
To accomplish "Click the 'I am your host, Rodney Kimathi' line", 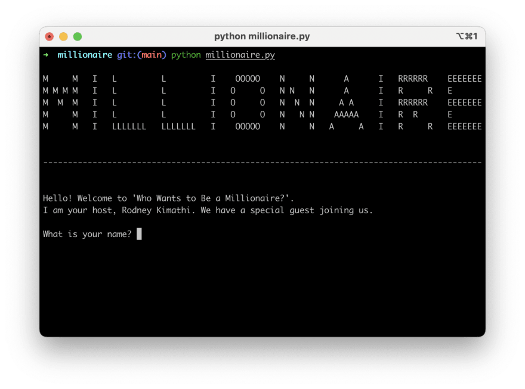I will [x=208, y=210].
